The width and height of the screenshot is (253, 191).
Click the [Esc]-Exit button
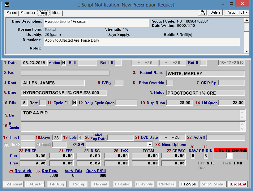(x=238, y=184)
